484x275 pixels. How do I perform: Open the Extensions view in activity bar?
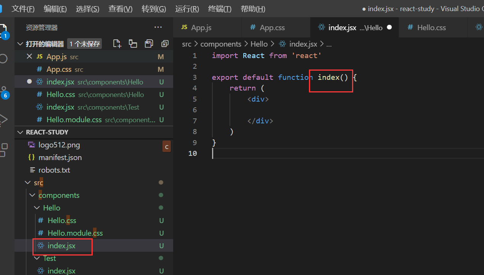tap(3, 150)
